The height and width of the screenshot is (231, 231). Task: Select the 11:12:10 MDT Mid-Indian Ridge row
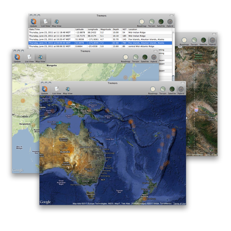click(x=100, y=36)
